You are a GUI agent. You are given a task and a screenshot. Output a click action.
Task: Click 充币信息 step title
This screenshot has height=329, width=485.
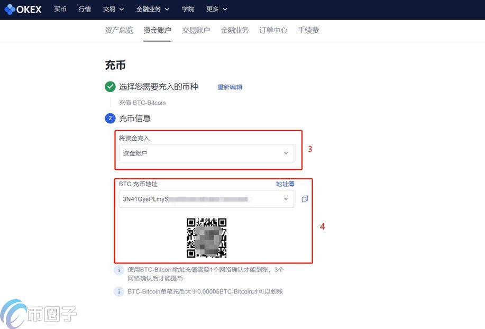tap(135, 118)
